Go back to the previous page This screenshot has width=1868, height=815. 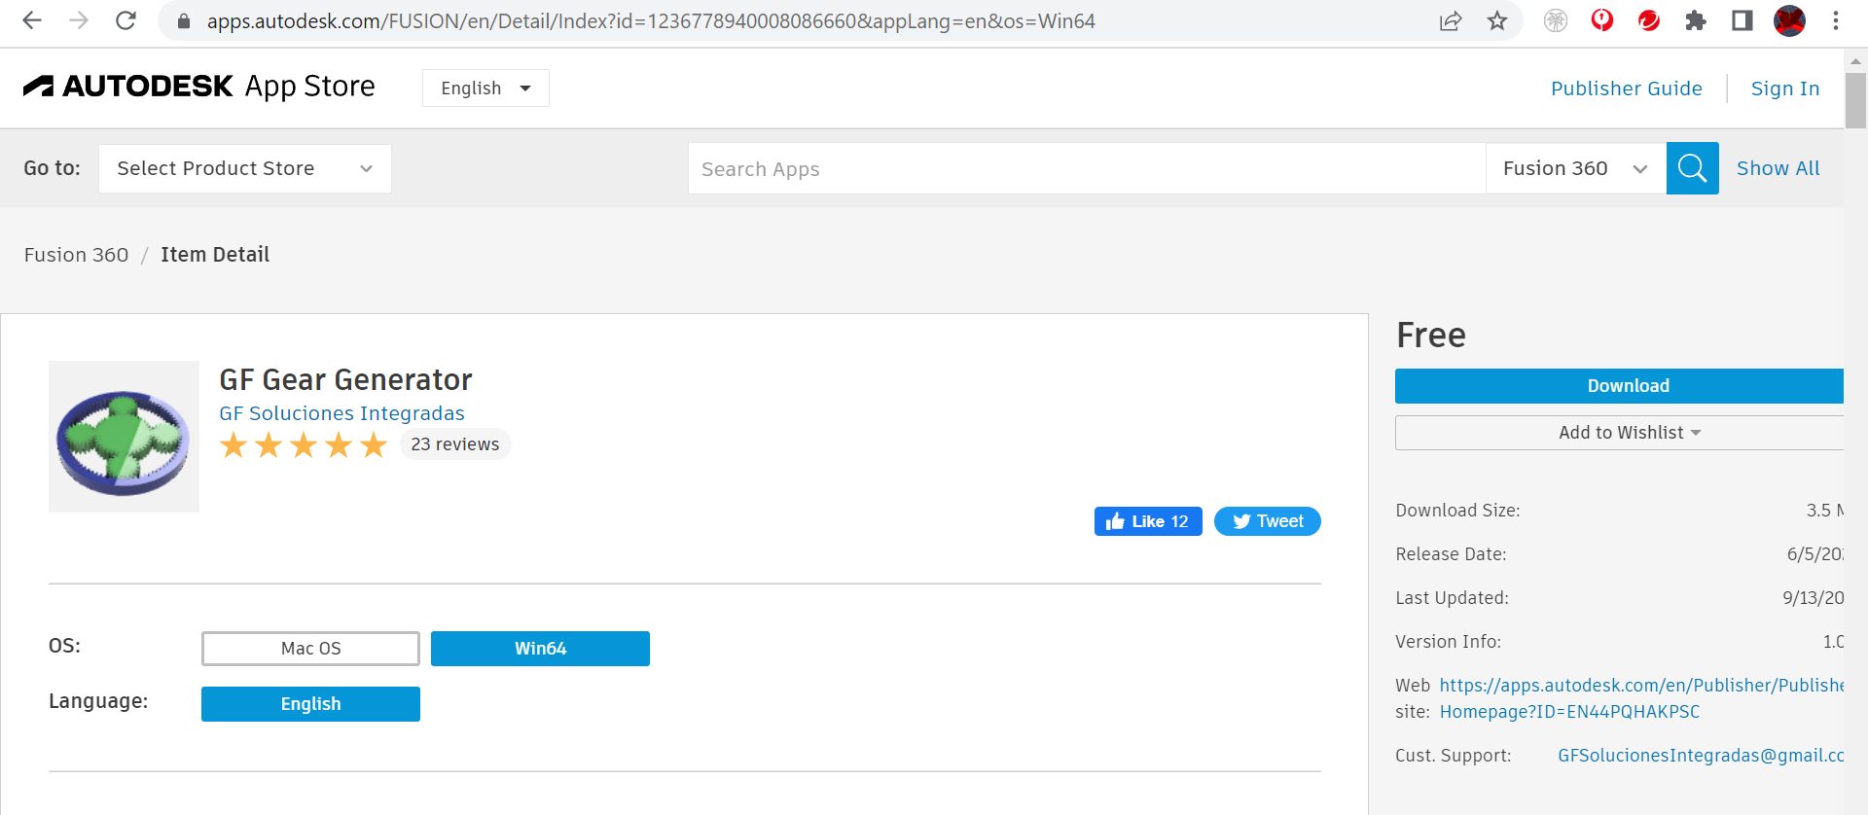pyautogui.click(x=32, y=20)
